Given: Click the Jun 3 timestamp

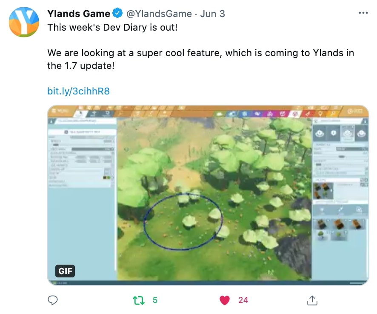Looking at the screenshot, I should [x=213, y=14].
